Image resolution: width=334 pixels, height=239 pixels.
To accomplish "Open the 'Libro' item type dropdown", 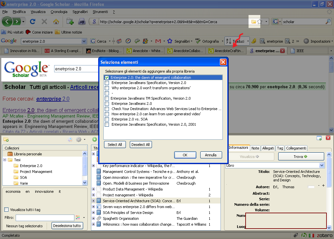I will pos(322,165).
